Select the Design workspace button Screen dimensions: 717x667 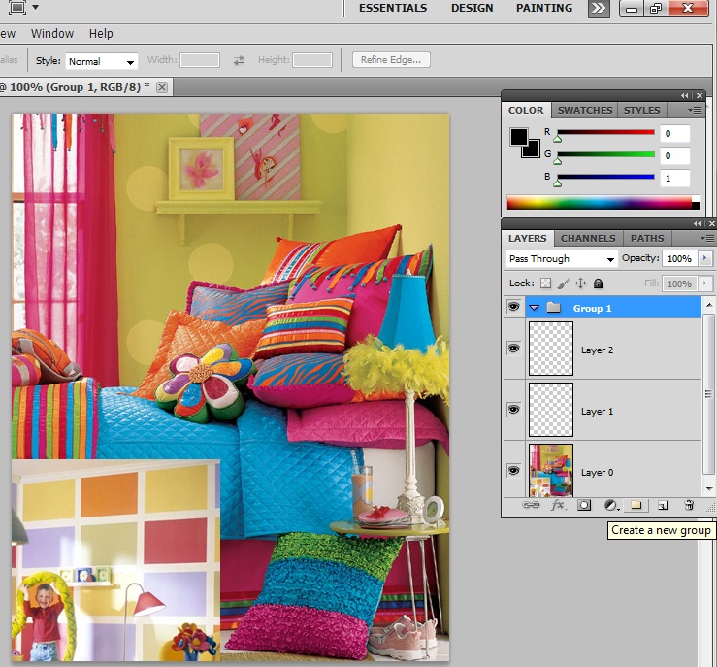click(471, 8)
